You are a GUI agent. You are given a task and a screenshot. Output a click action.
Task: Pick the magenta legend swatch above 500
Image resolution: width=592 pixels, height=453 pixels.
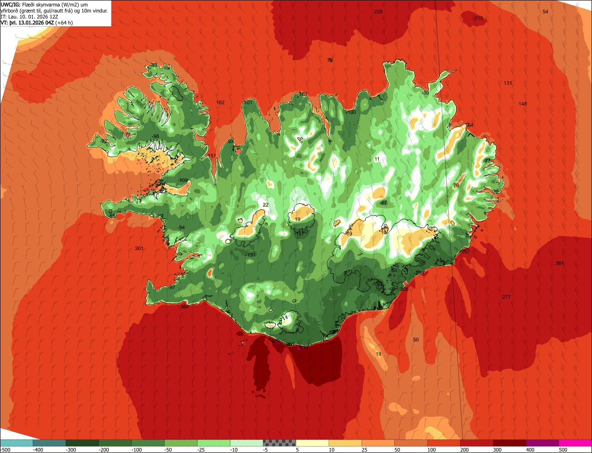tap(575, 443)
